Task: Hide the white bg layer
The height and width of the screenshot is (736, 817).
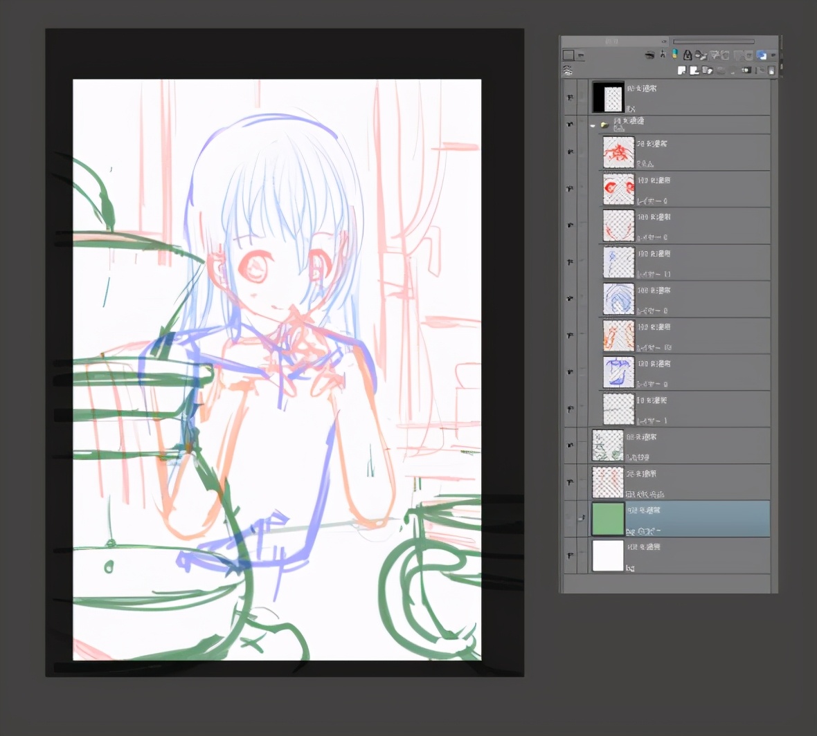Action: pyautogui.click(x=570, y=555)
